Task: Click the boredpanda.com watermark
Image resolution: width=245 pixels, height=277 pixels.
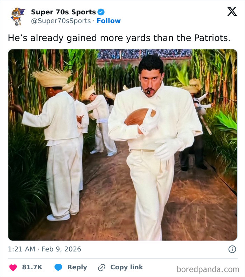Action: pyautogui.click(x=208, y=269)
